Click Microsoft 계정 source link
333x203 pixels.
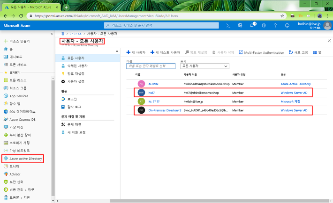tap(290, 101)
